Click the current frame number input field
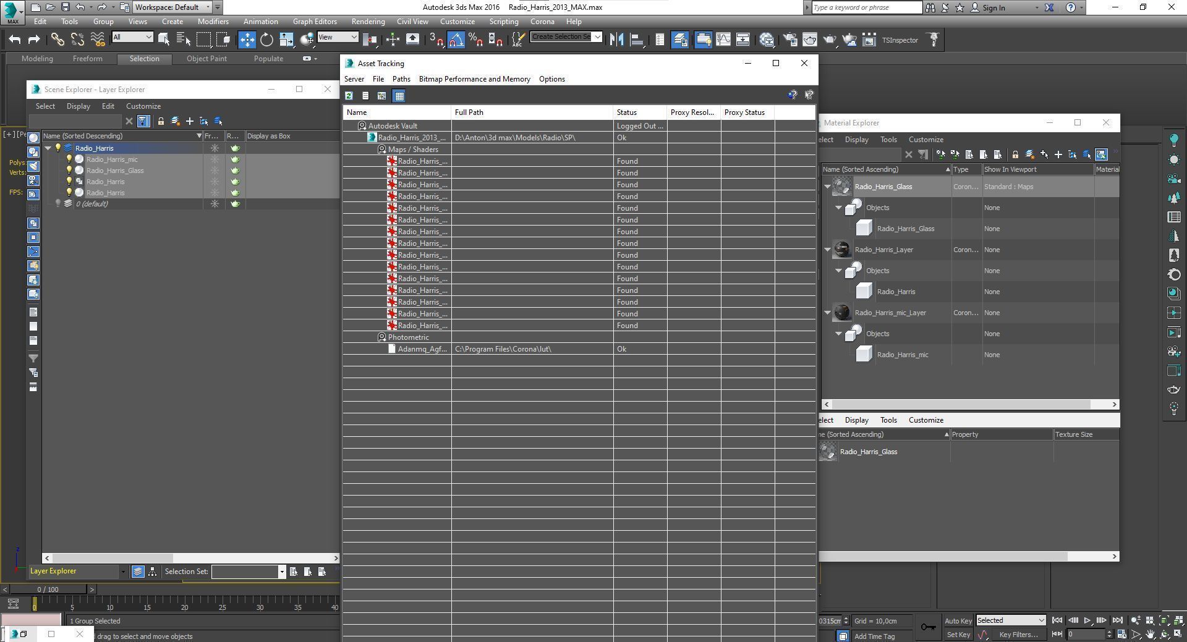The width and height of the screenshot is (1187, 642). 1086,635
